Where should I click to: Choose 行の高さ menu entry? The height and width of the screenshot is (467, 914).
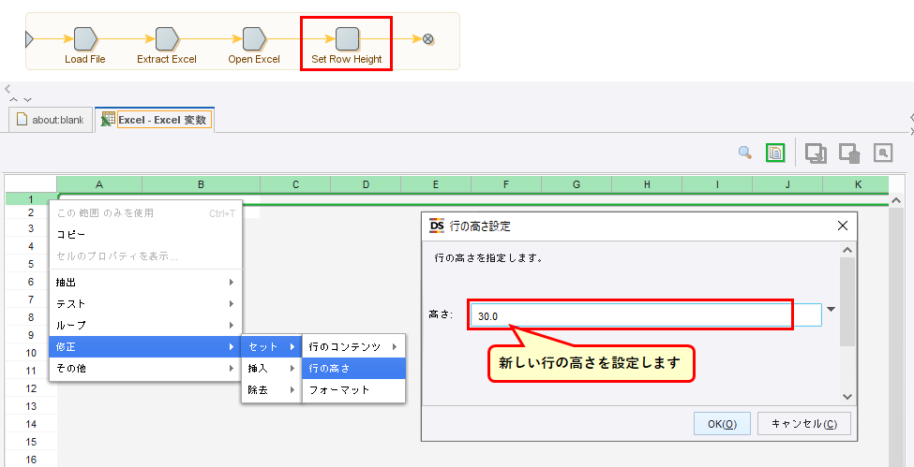[353, 369]
